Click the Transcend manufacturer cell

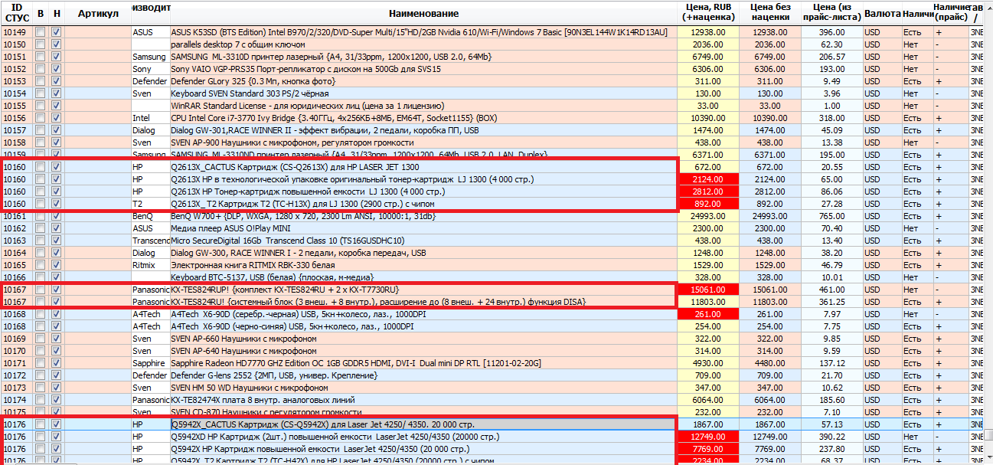point(151,241)
